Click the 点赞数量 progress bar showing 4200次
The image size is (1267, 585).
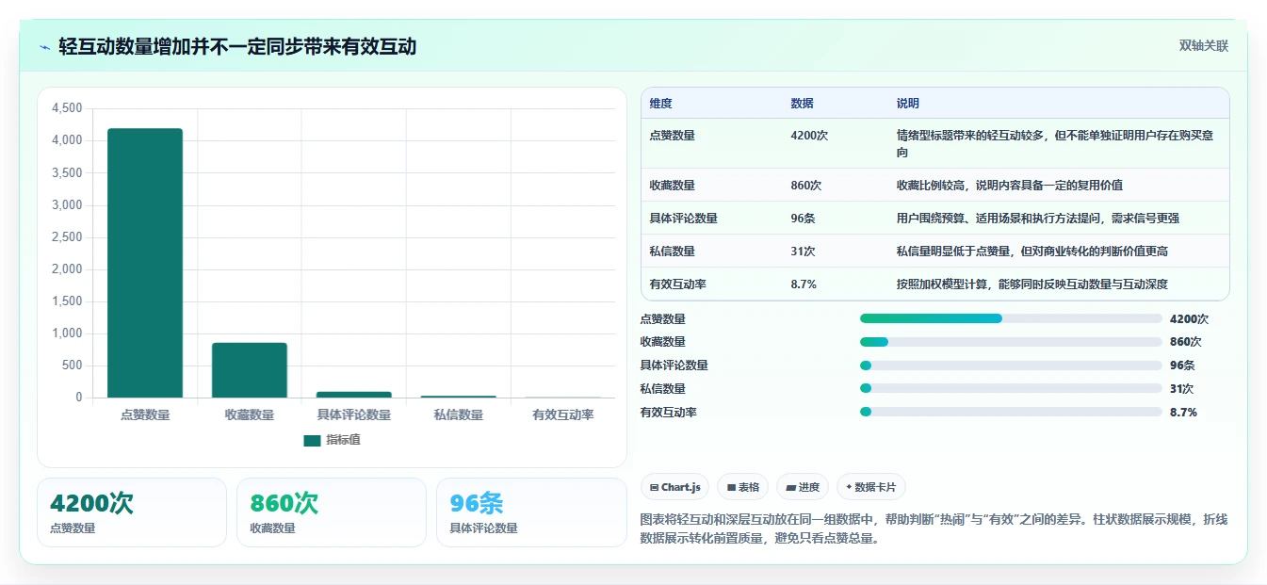pos(1011,318)
